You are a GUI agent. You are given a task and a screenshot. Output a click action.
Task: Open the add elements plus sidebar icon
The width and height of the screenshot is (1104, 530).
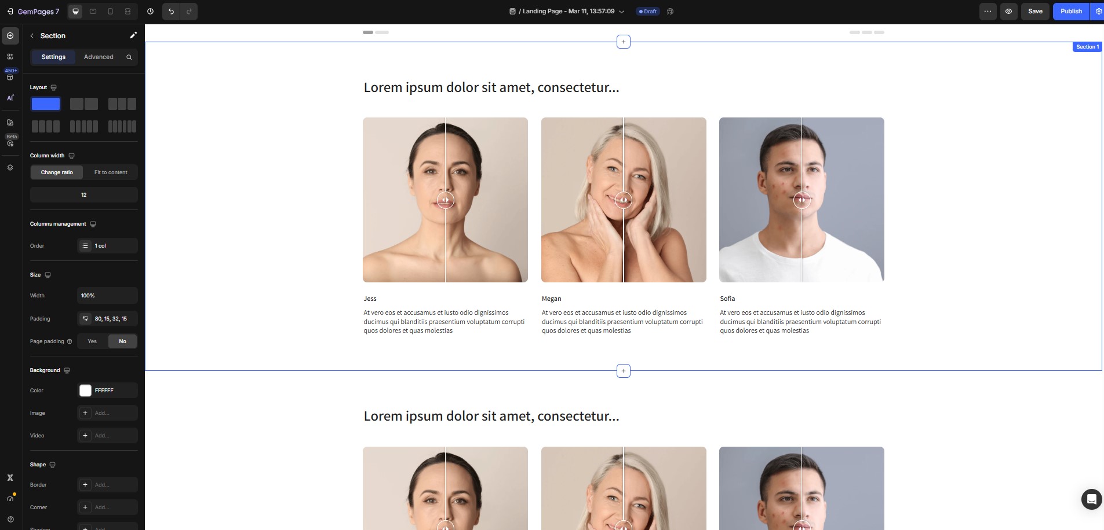(10, 36)
